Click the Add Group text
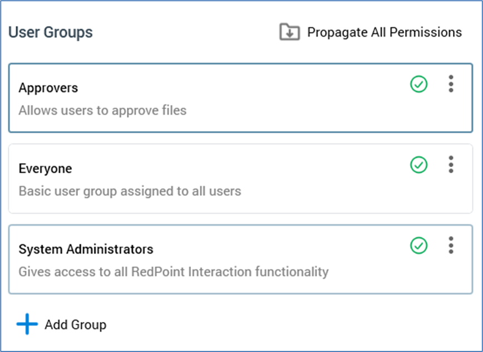Viewport: 483px width, 352px height. coord(75,325)
